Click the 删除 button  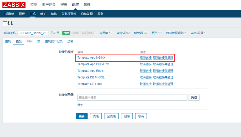[x=127, y=116]
